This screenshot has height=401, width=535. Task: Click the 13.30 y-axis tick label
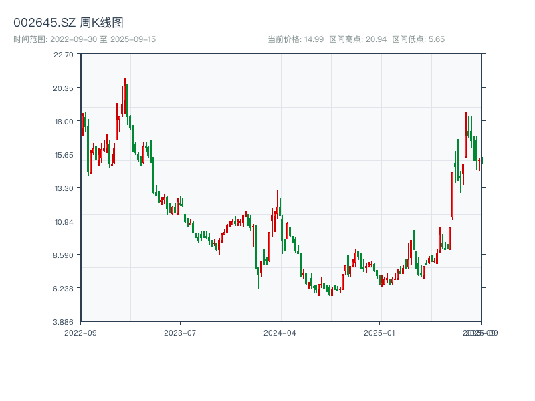click(x=64, y=188)
